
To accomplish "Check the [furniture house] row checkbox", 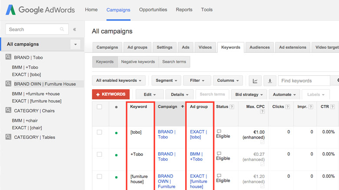I will [x=100, y=177].
